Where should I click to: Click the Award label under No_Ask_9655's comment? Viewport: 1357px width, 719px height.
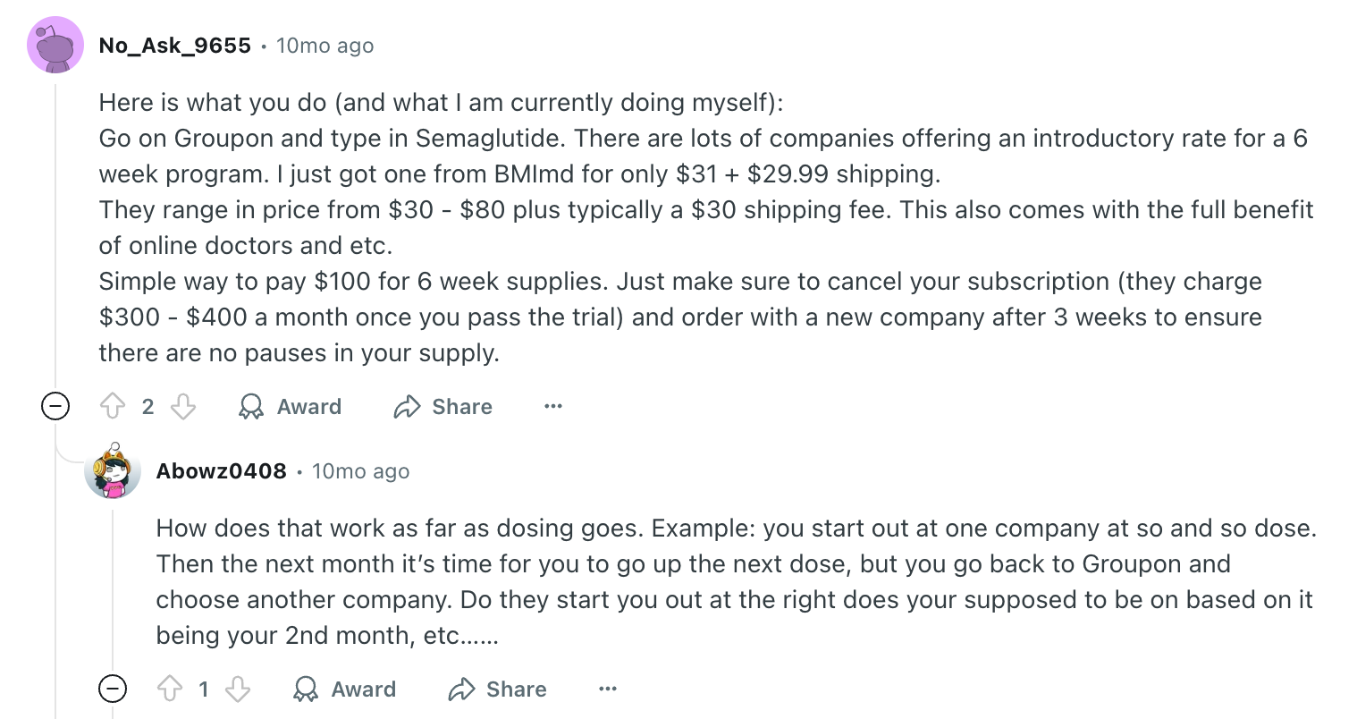tap(309, 407)
